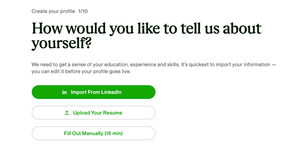Click the word 'yourself?' in the heading
The width and height of the screenshot is (299, 157).
tap(62, 44)
